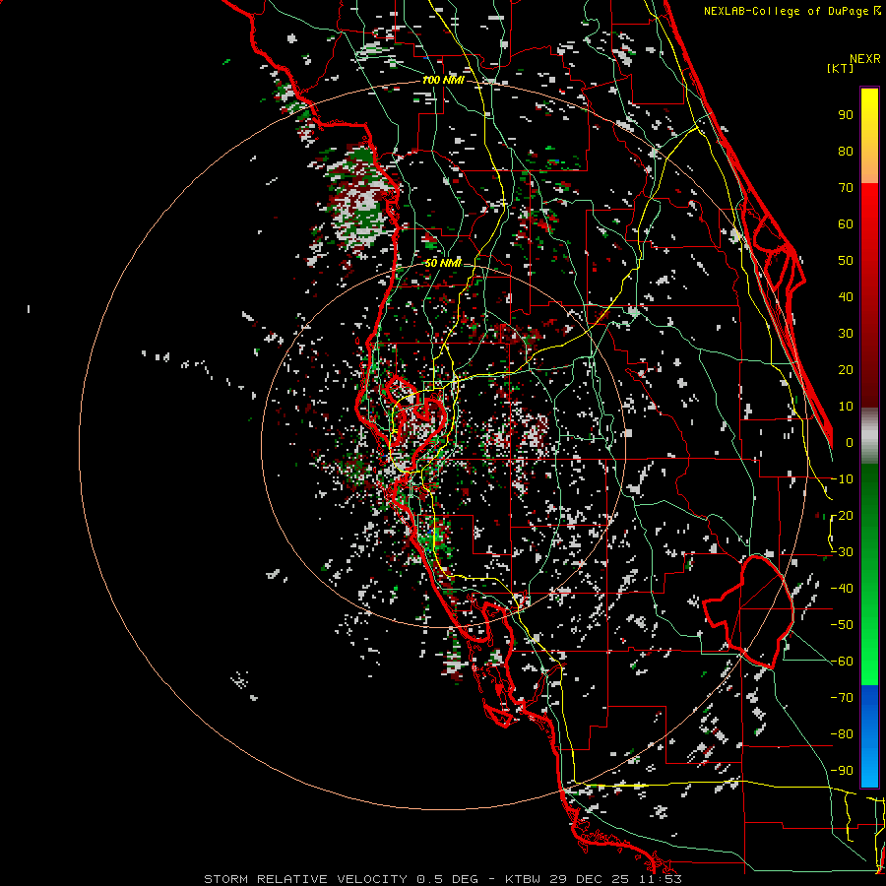
Task: Click the 60 value on the velocity scale
Action: tap(846, 224)
